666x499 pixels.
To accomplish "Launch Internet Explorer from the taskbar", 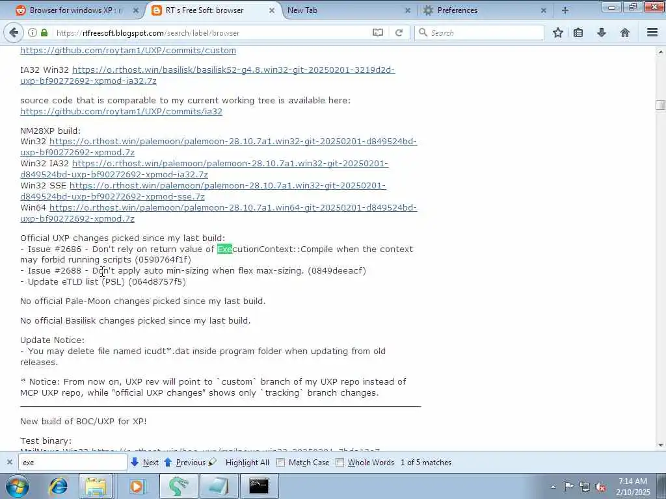I will pos(59,486).
